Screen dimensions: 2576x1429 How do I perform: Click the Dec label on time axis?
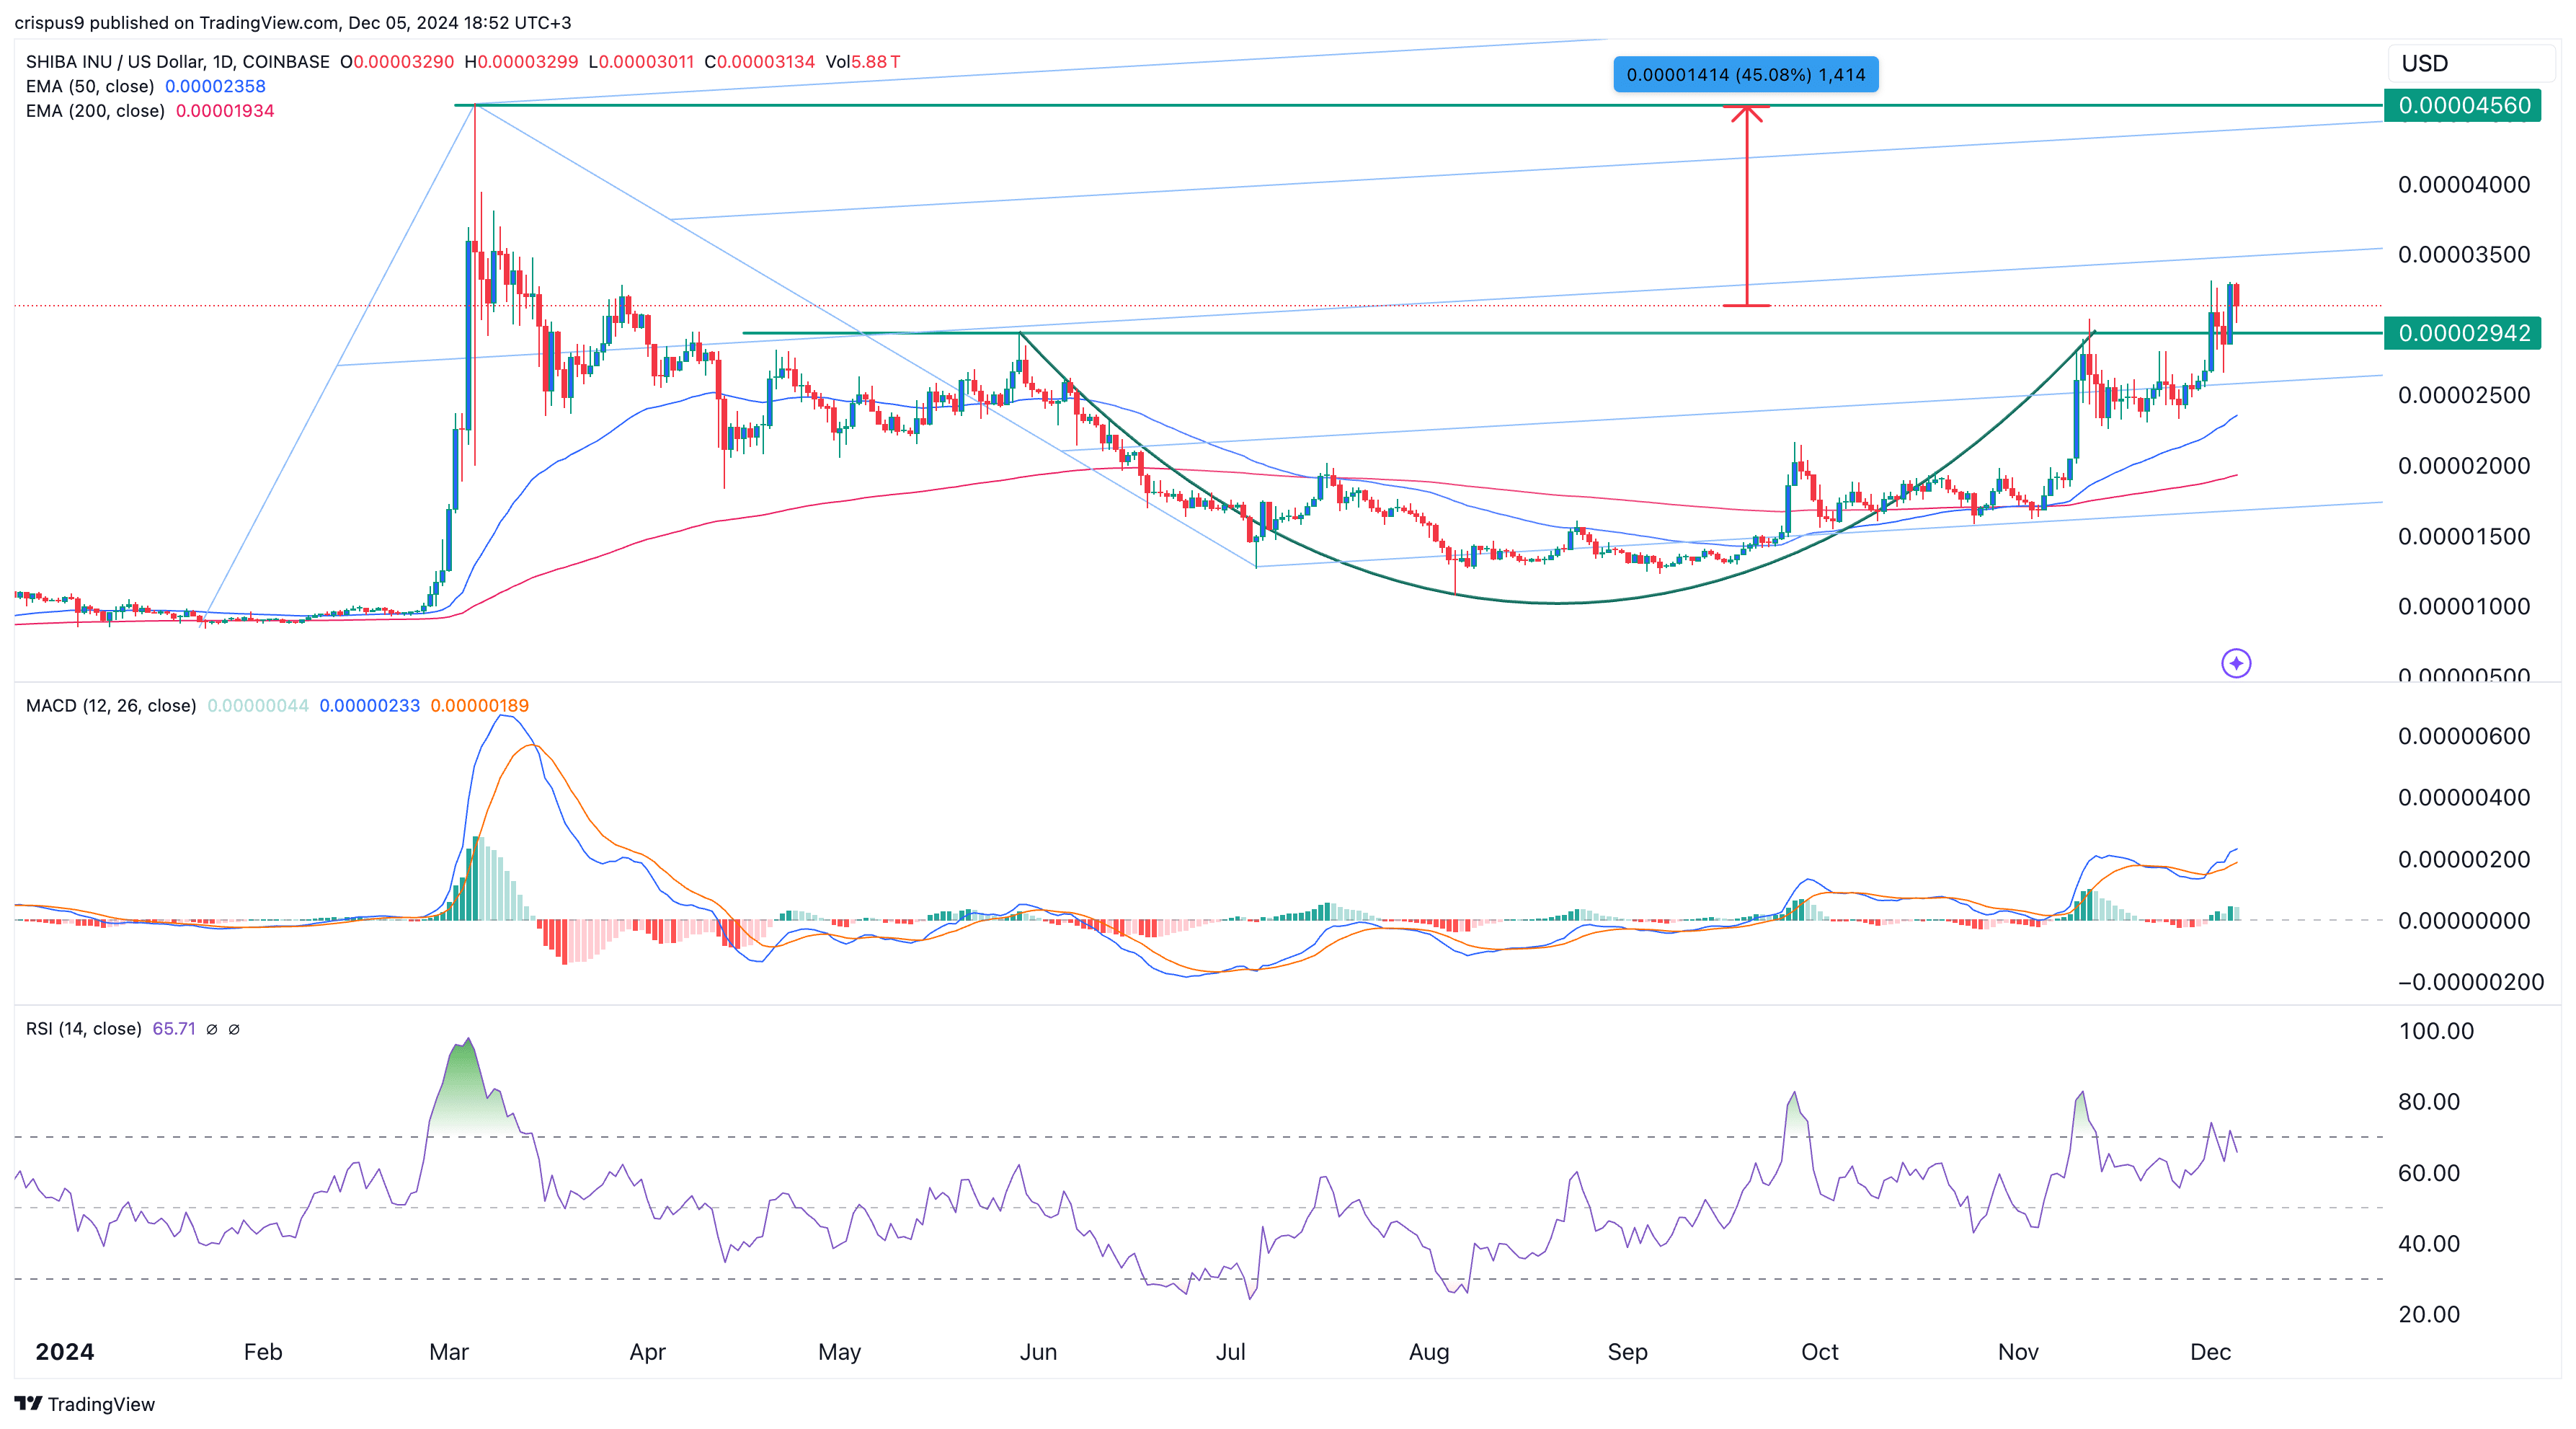click(2210, 1352)
